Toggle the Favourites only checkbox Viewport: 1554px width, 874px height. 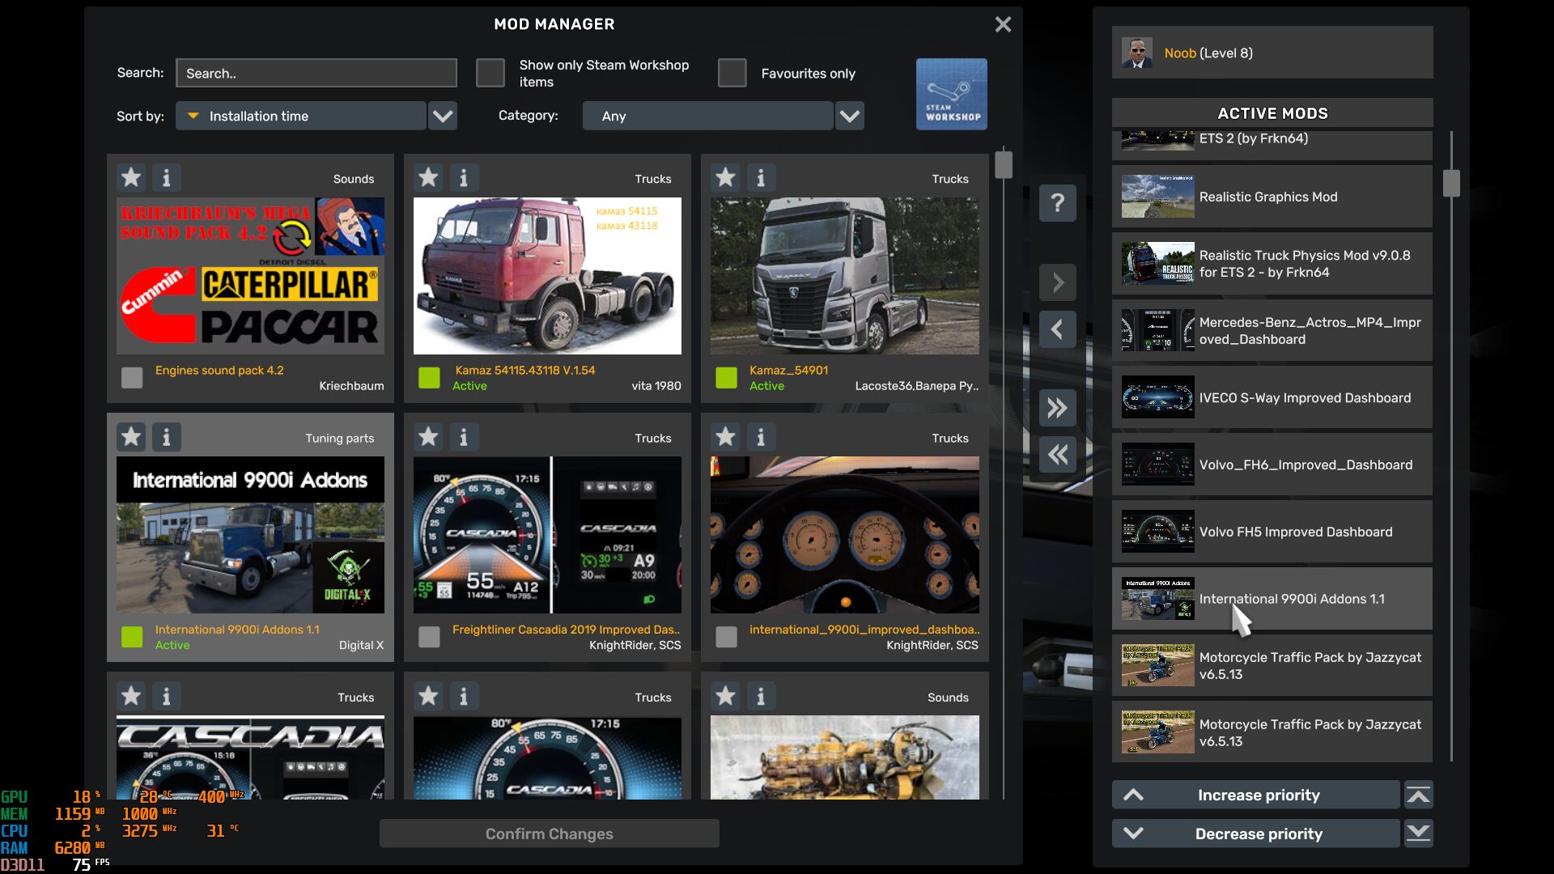[x=732, y=73]
